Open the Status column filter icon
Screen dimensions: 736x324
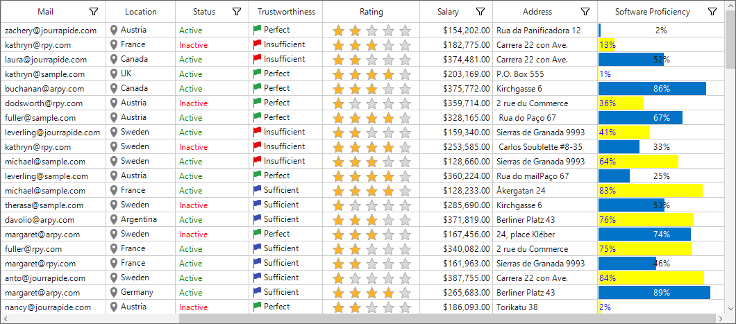click(x=237, y=12)
